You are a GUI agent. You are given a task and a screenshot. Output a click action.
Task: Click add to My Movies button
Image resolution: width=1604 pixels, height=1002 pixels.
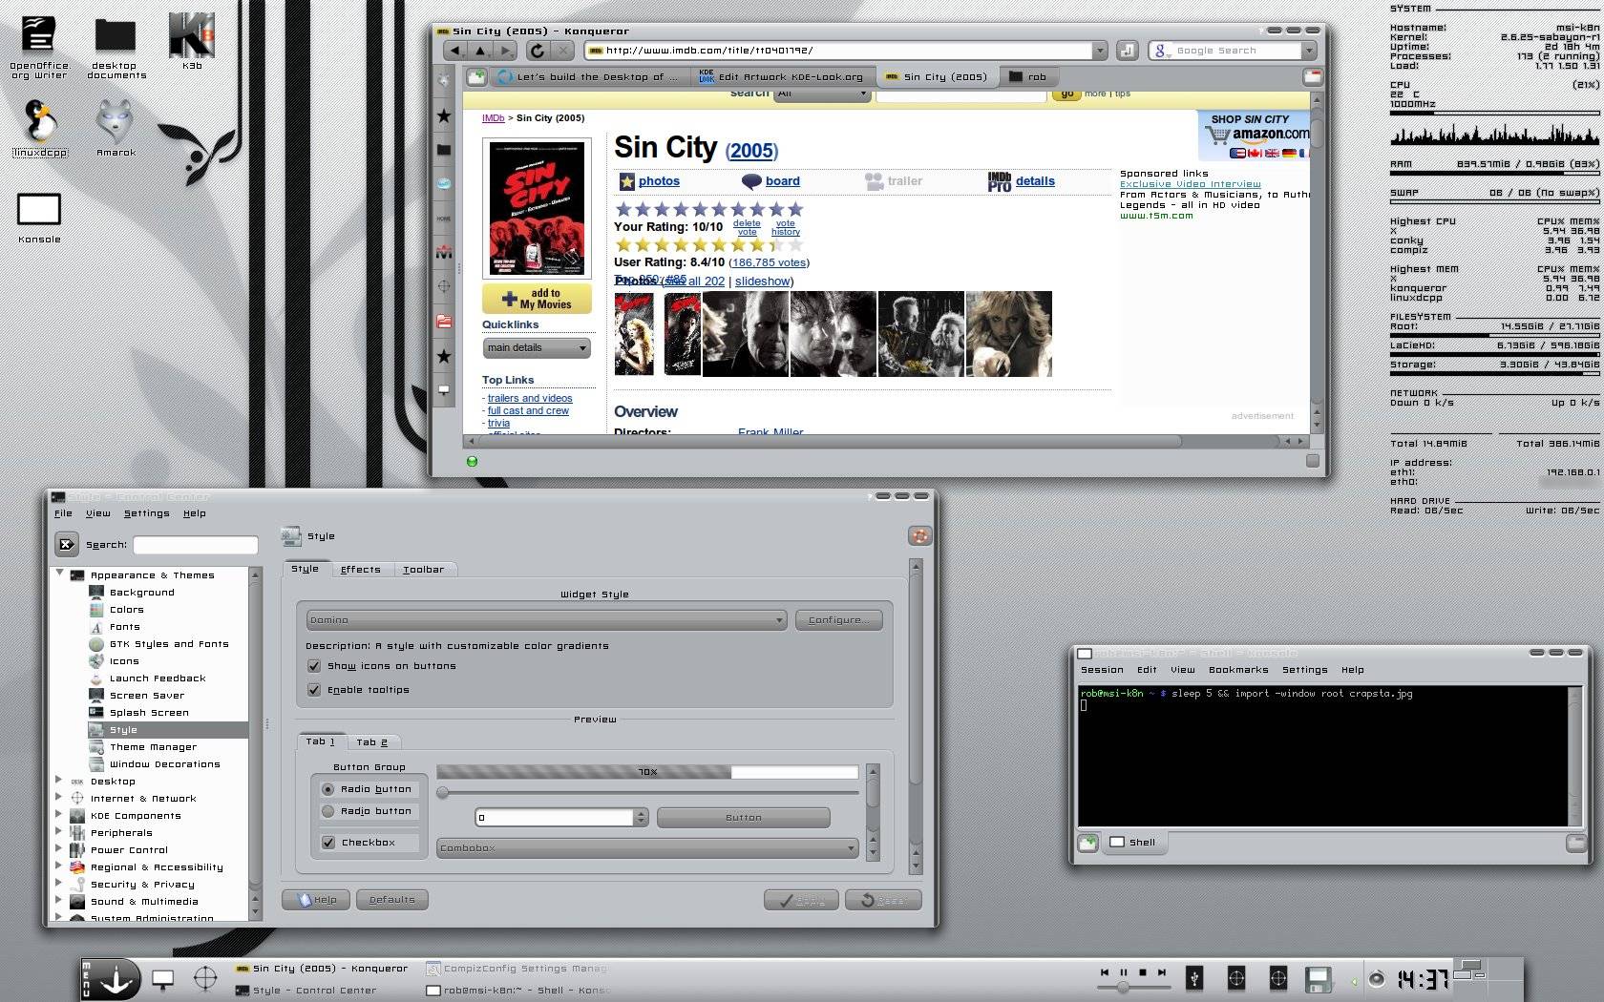tap(537, 299)
